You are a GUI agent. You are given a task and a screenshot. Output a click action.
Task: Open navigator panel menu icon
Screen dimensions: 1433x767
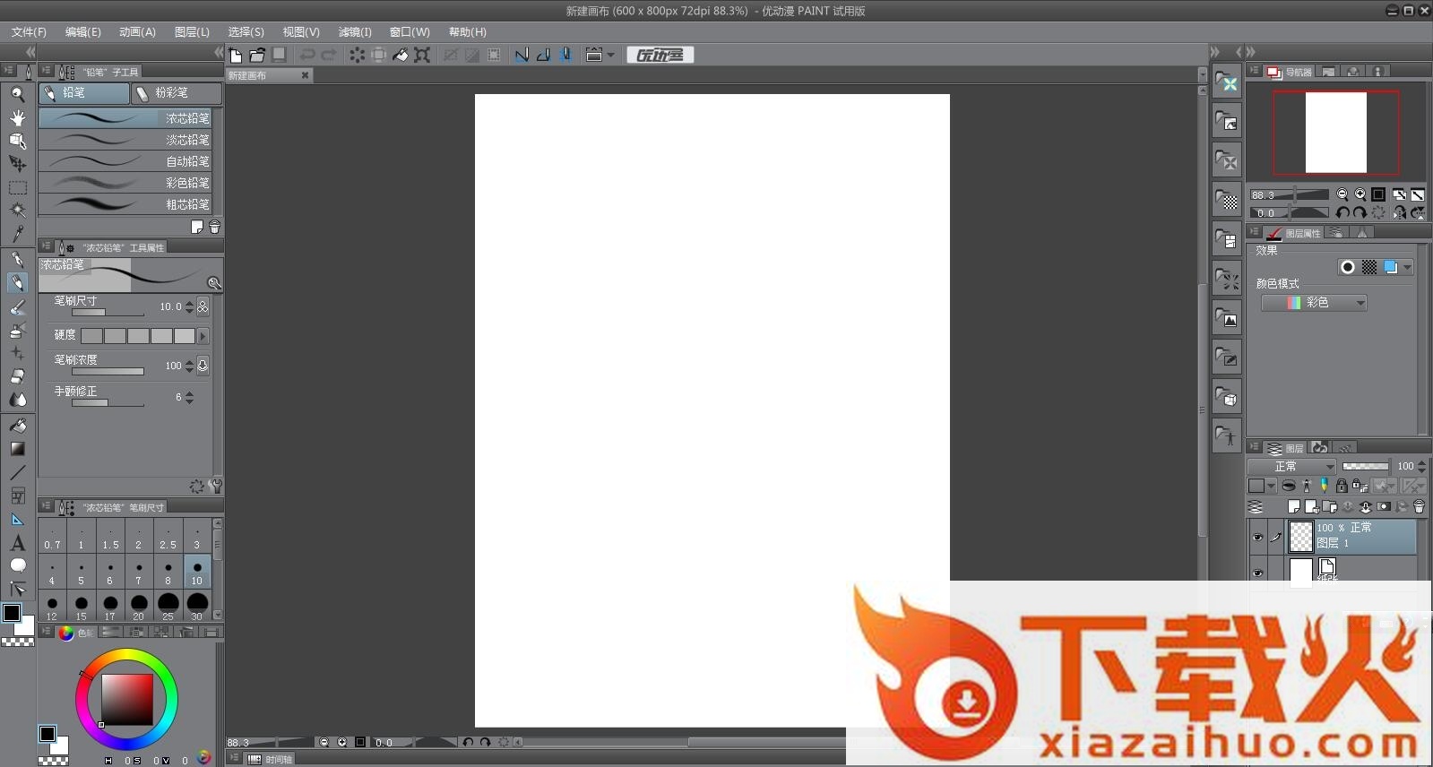[1254, 71]
